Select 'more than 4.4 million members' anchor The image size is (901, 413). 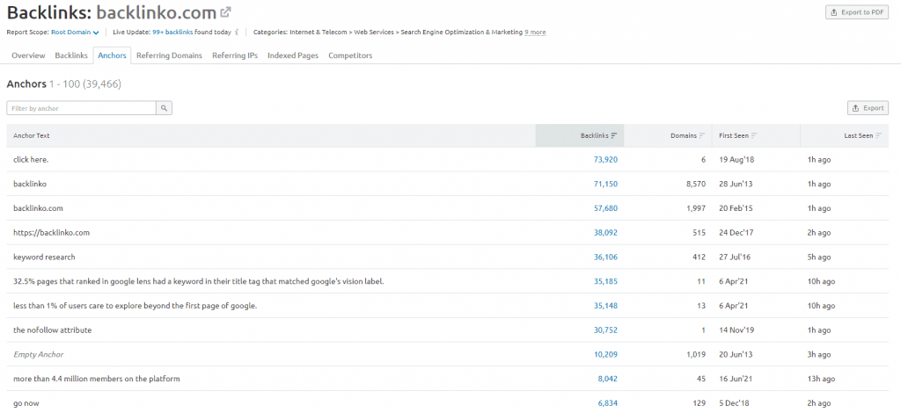click(97, 379)
